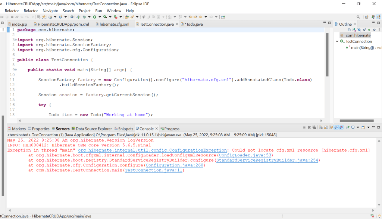Click the Last Edit Location arrow icon
This screenshot has height=219, width=382.
[x=190, y=17]
